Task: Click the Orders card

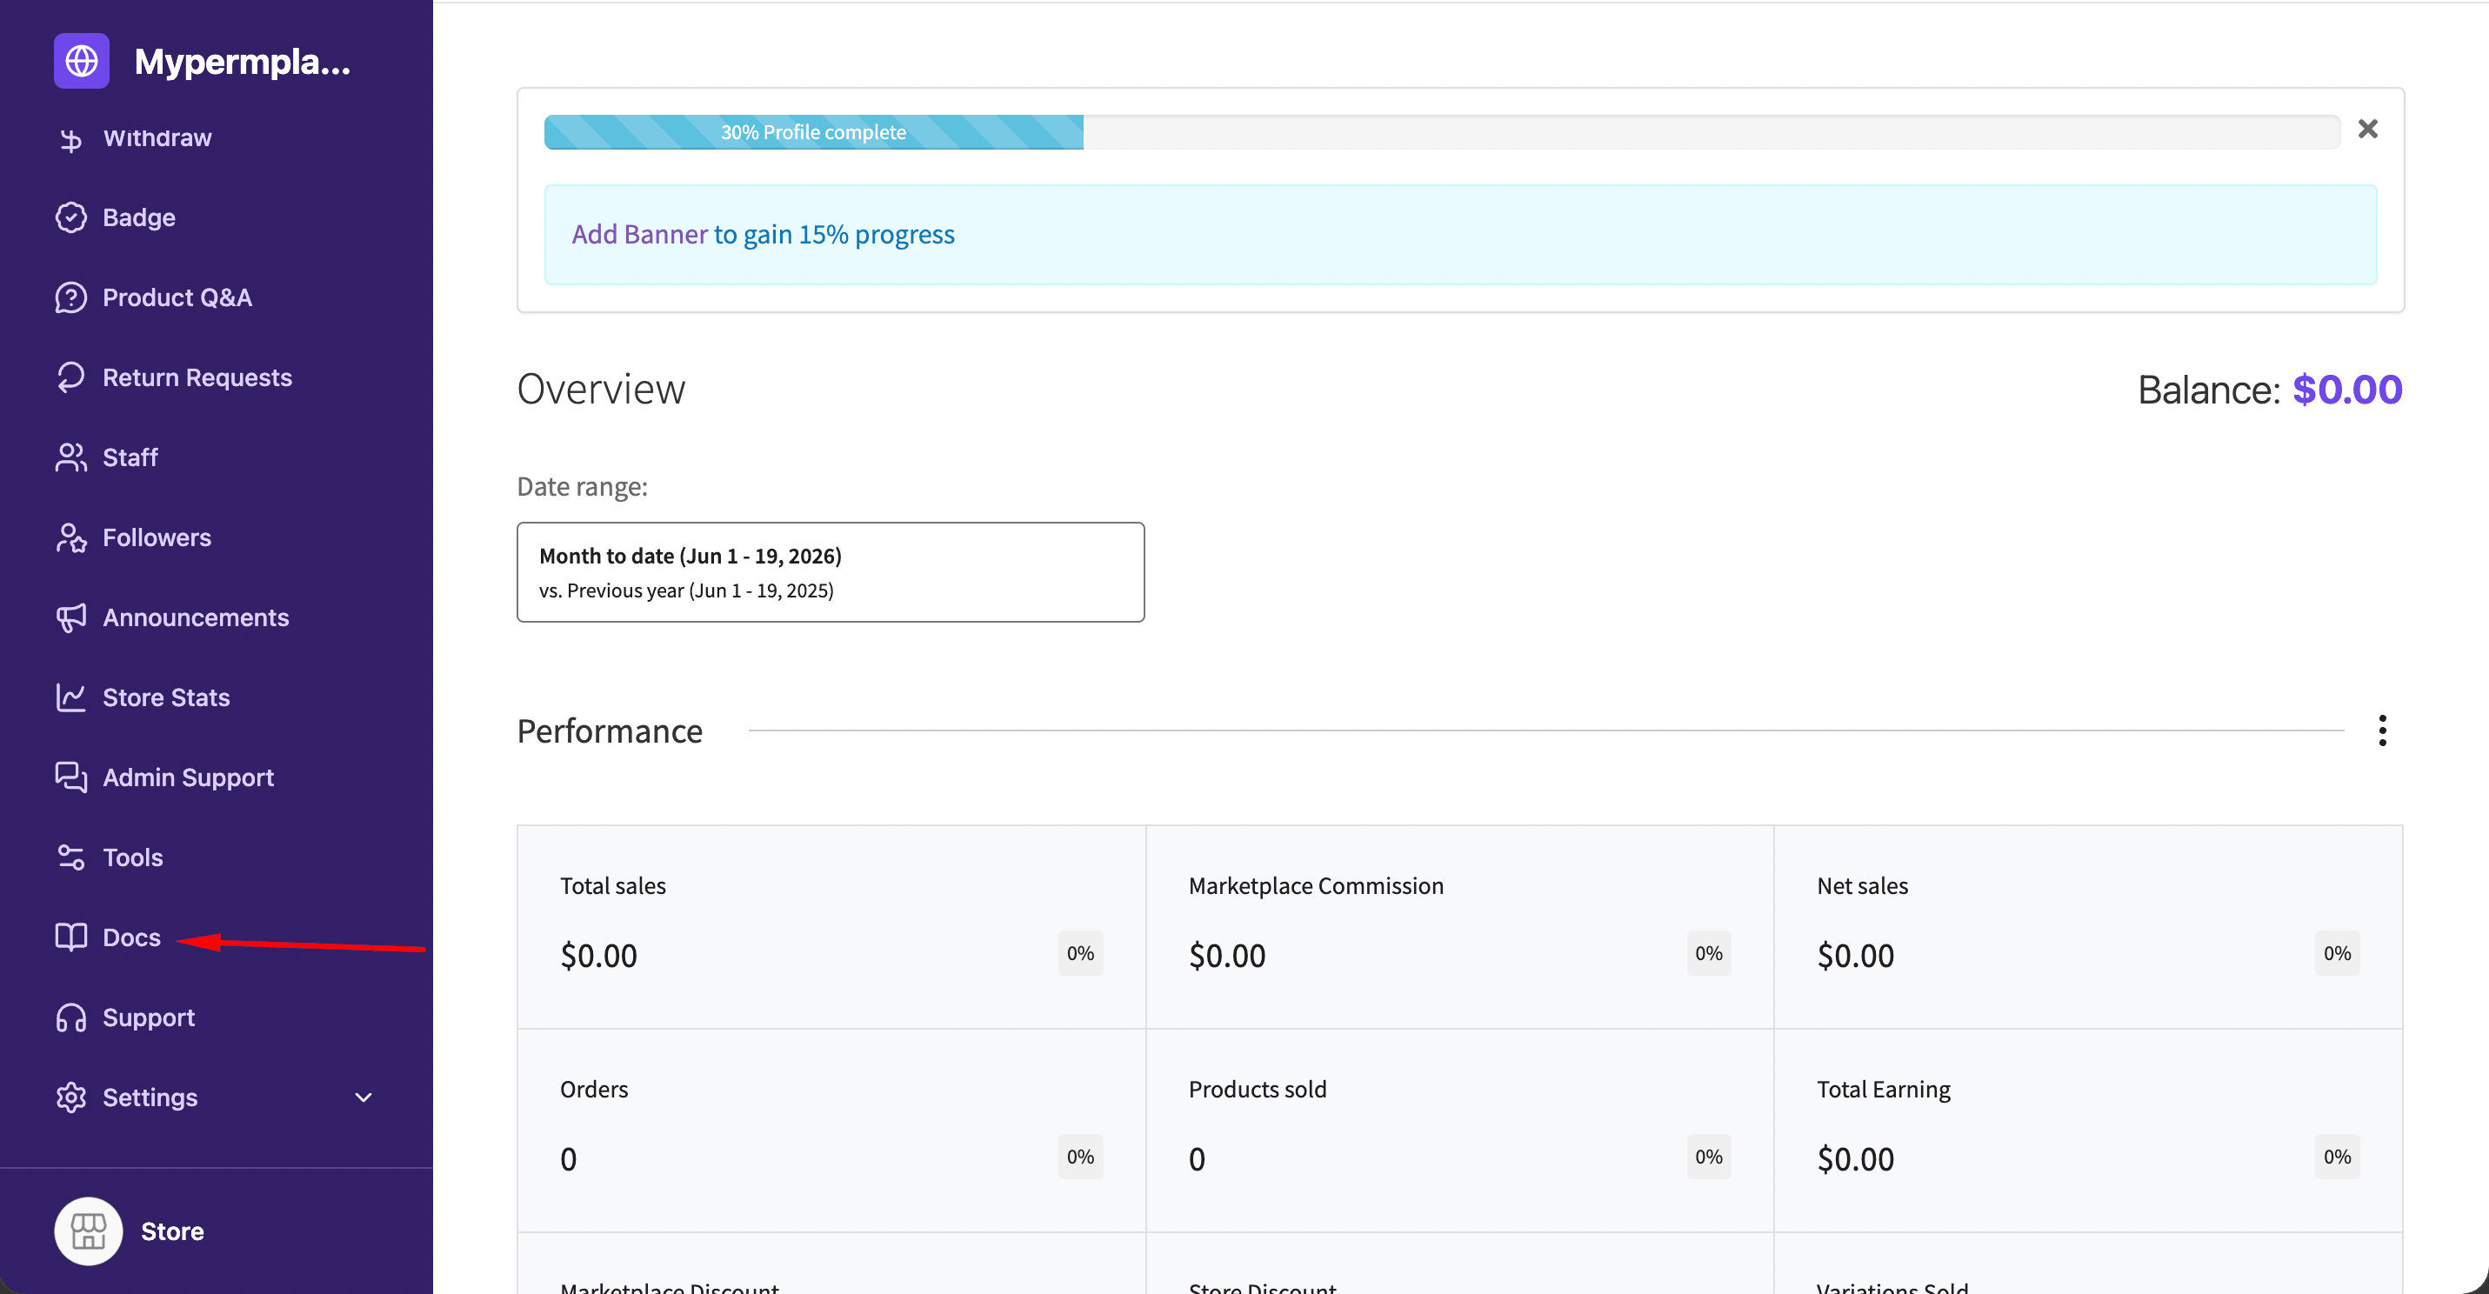Action: [831, 1130]
